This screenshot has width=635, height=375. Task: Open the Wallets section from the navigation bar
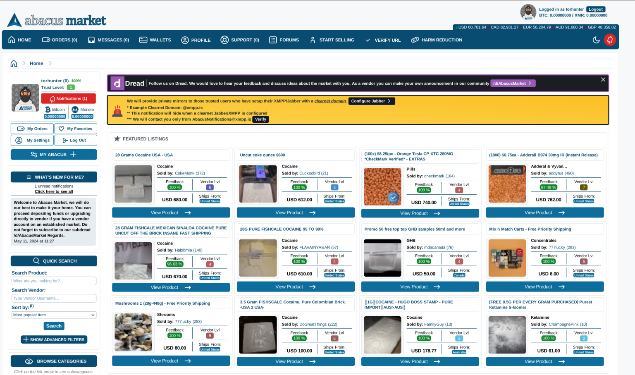point(155,40)
